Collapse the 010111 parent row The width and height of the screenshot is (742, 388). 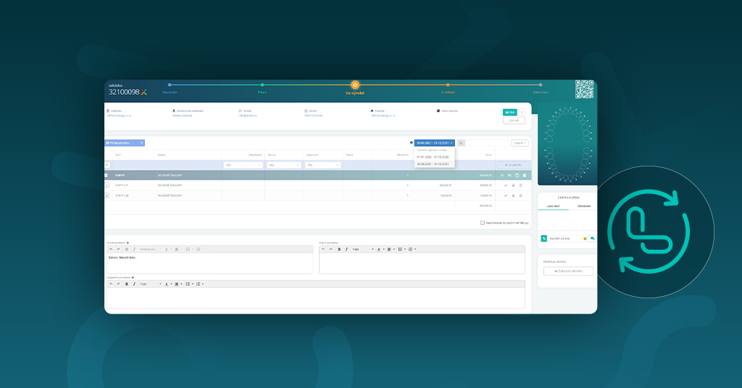106,175
